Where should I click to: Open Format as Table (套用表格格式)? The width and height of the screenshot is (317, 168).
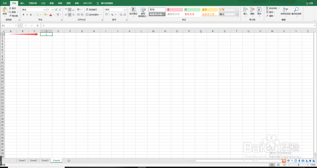click(x=143, y=12)
